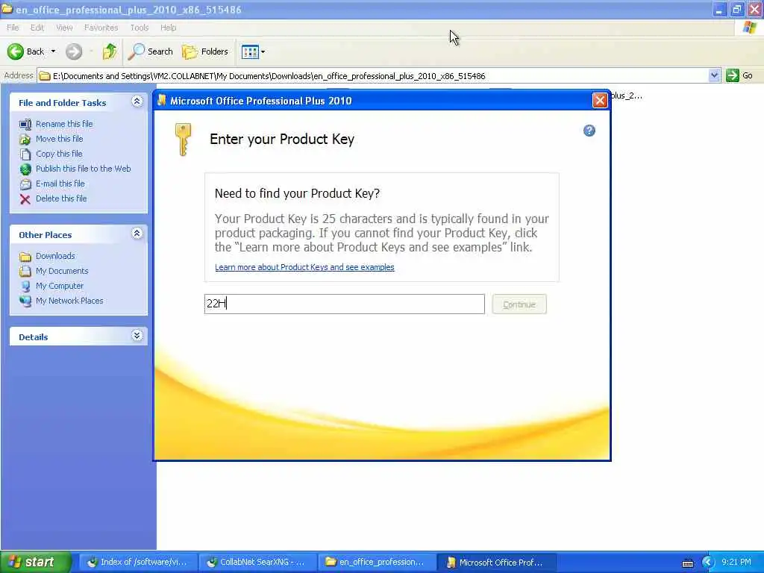Viewport: 764px width, 573px height.
Task: Open My Network Places link
Action: (69, 301)
